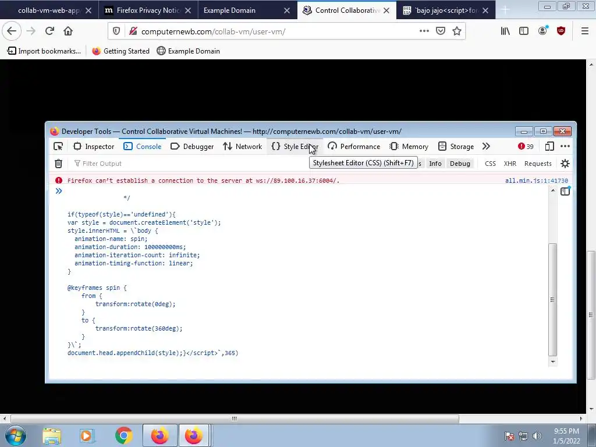Open Action Center flag in system tray

[509, 436]
